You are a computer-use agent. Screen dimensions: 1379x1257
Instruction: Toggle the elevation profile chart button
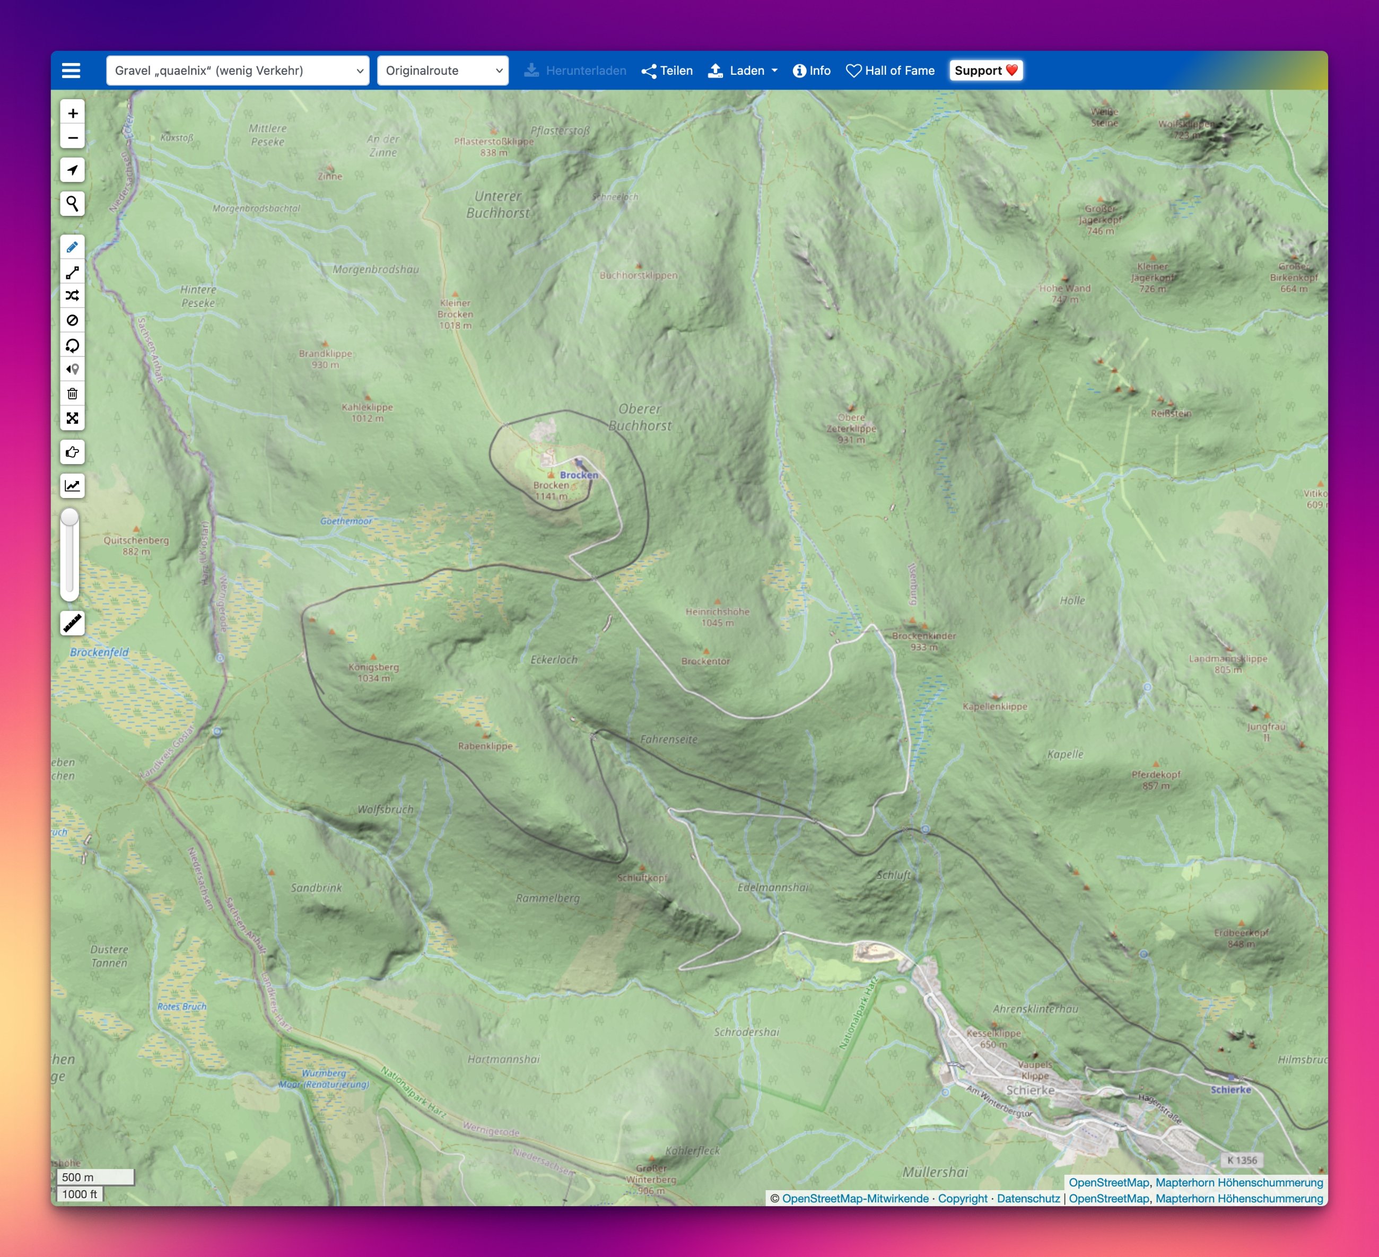(73, 486)
